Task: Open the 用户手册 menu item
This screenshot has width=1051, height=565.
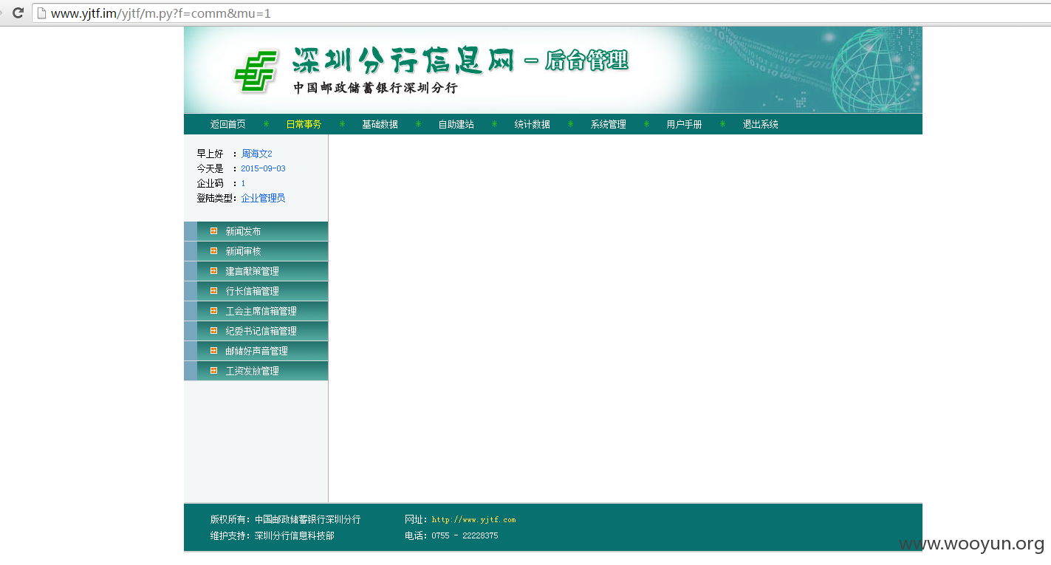Action: pos(684,124)
